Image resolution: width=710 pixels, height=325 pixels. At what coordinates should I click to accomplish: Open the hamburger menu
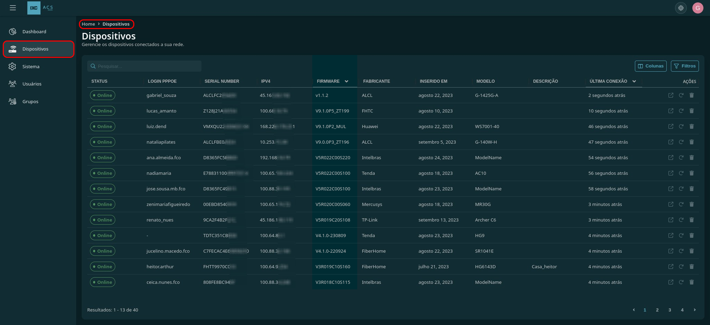coord(13,8)
